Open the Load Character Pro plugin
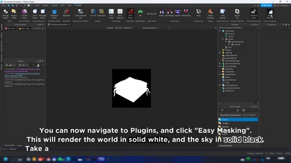 (x=80, y=14)
